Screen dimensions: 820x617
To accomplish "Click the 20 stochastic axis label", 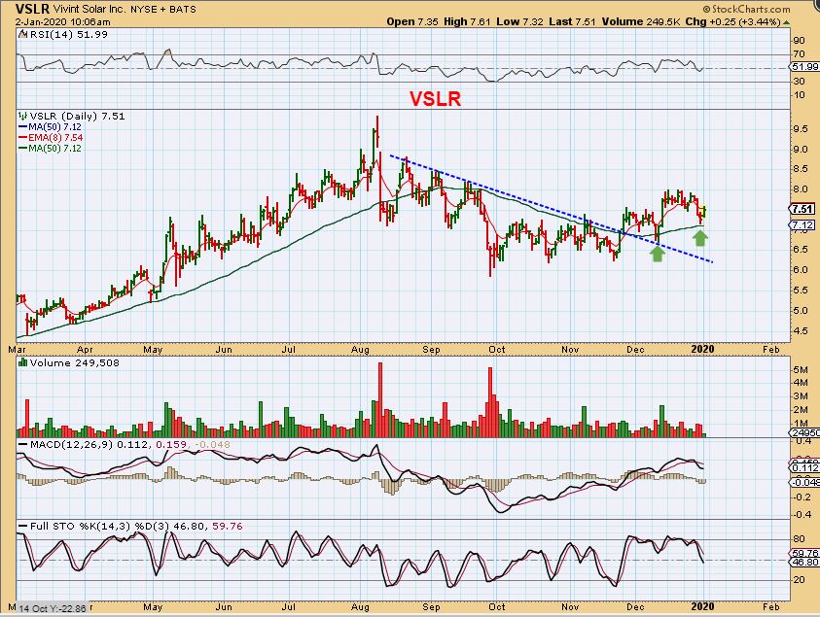I will 798,580.
